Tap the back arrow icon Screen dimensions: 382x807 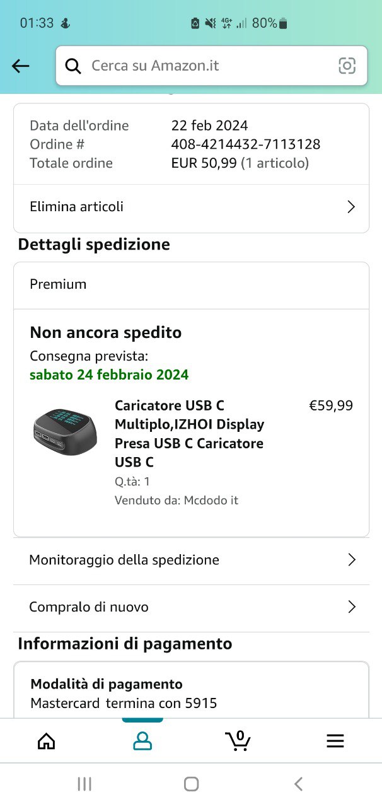pyautogui.click(x=21, y=66)
